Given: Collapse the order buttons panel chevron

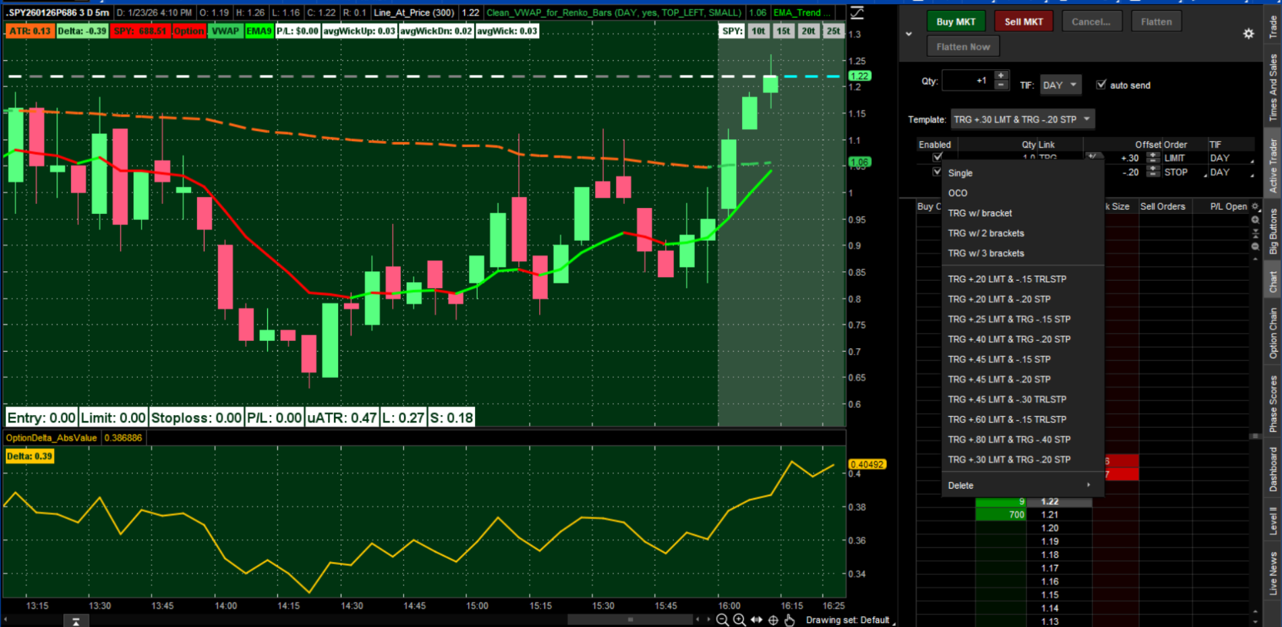Looking at the screenshot, I should tap(909, 34).
